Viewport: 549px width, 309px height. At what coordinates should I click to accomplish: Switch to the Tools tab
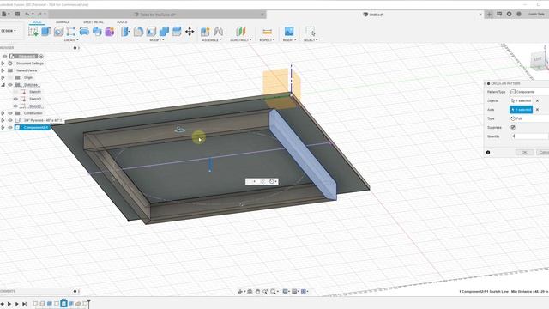coord(122,22)
